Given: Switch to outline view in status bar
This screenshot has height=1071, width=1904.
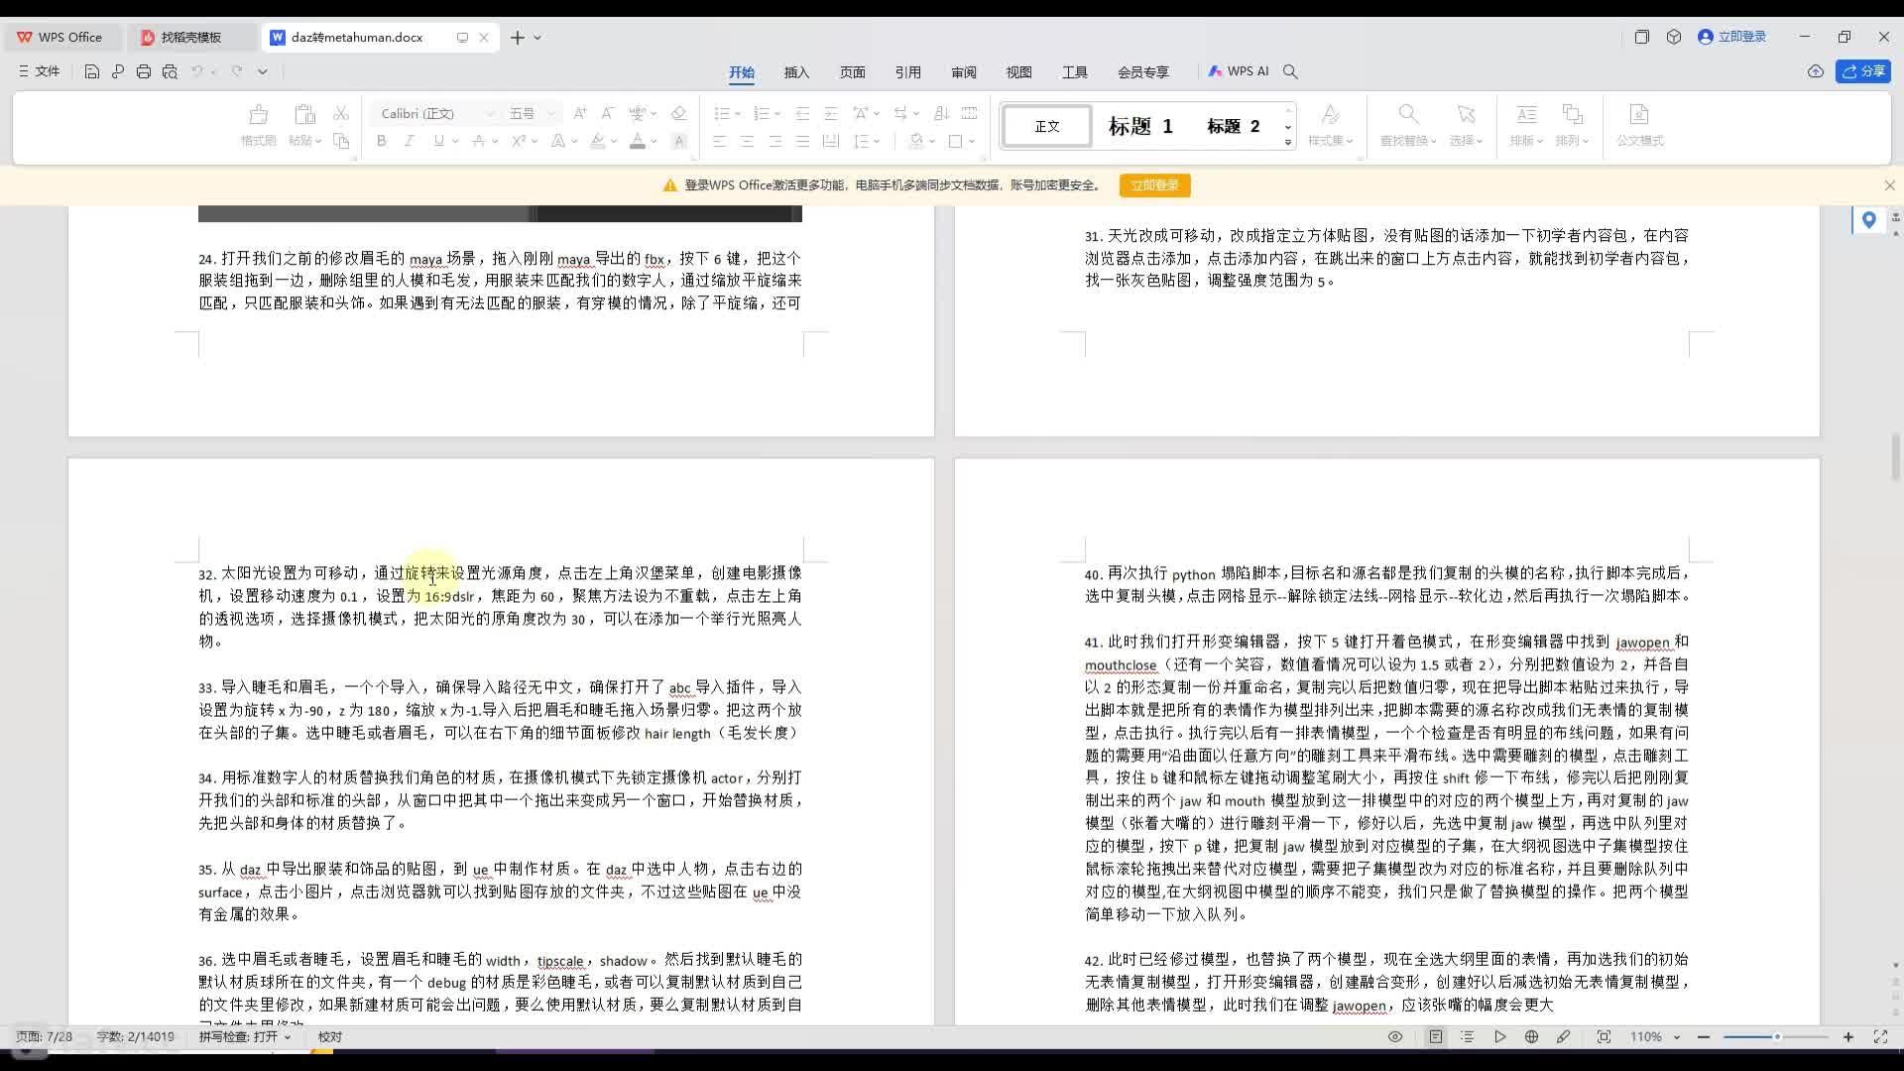Looking at the screenshot, I should click(x=1468, y=1037).
